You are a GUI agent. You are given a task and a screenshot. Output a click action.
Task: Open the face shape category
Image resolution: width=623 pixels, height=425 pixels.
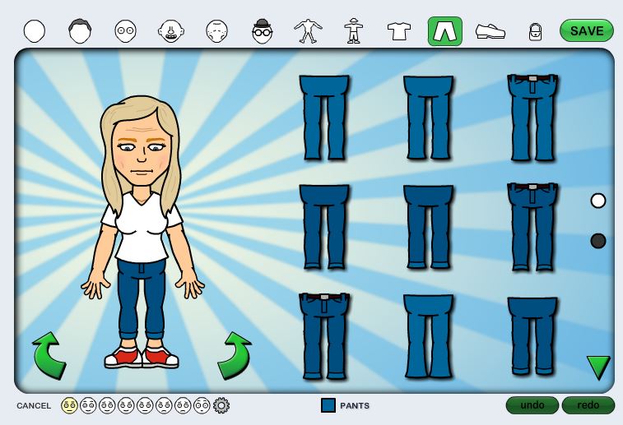[35, 31]
